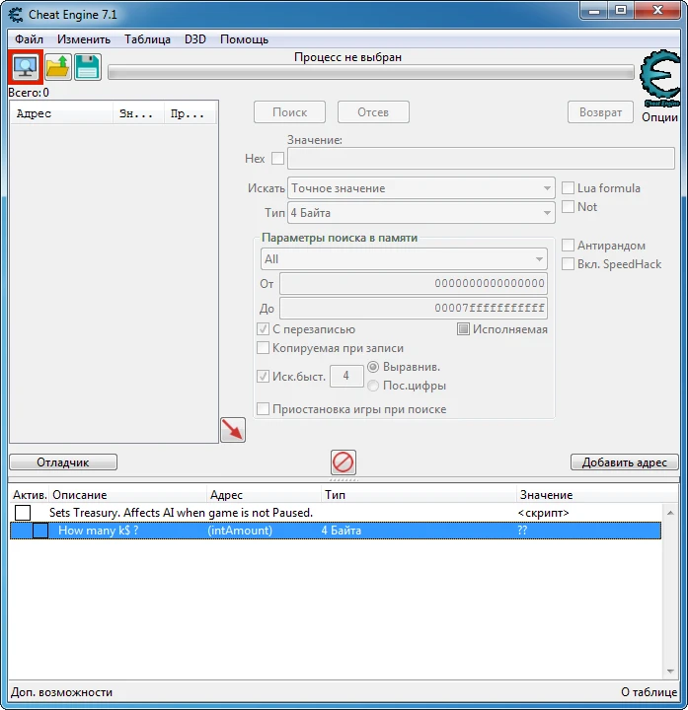Enable Вкл. SpeedHack checkbox
The height and width of the screenshot is (710, 688).
568,264
